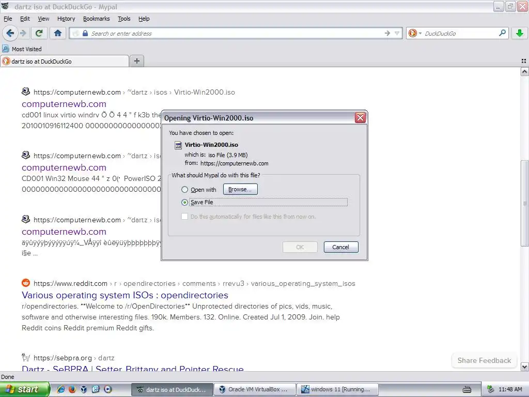Click the system tray network icon
Image resolution: width=529 pixels, height=397 pixels.
pyautogui.click(x=491, y=389)
